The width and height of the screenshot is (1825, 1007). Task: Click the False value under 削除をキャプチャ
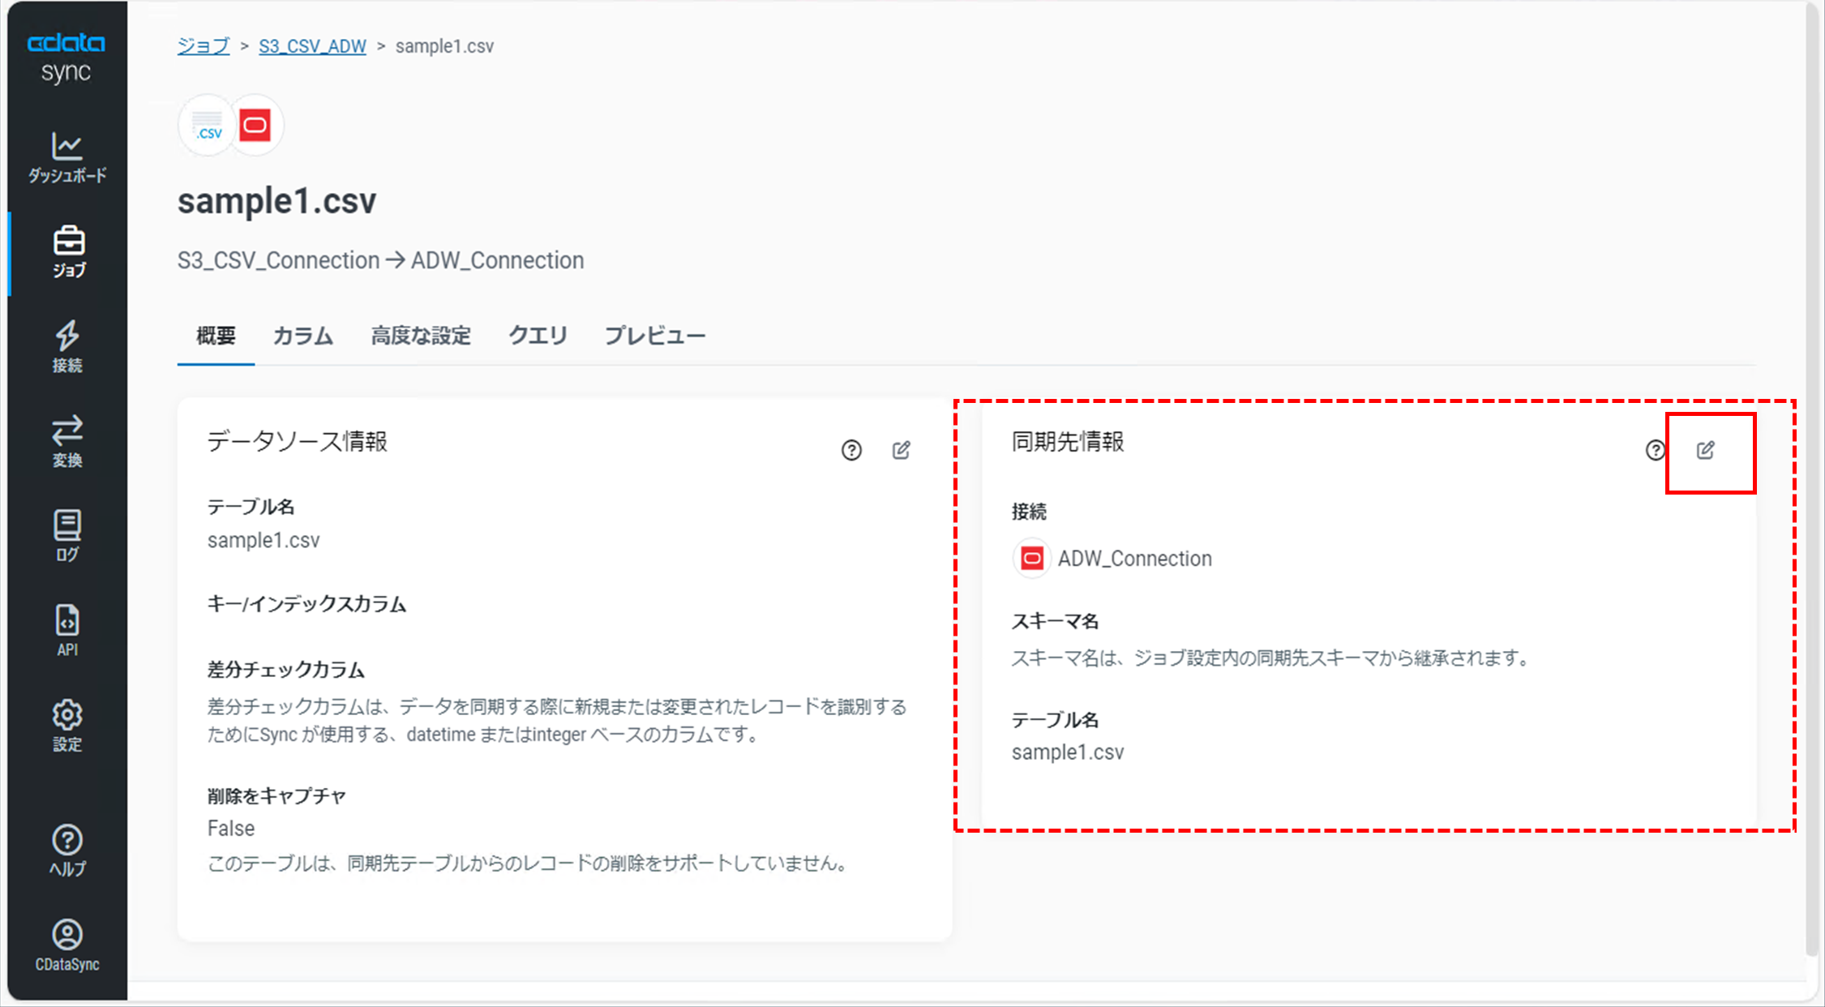point(231,829)
